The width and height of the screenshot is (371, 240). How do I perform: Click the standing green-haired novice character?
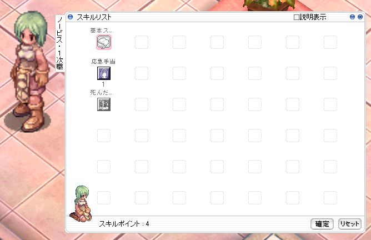tap(29, 72)
